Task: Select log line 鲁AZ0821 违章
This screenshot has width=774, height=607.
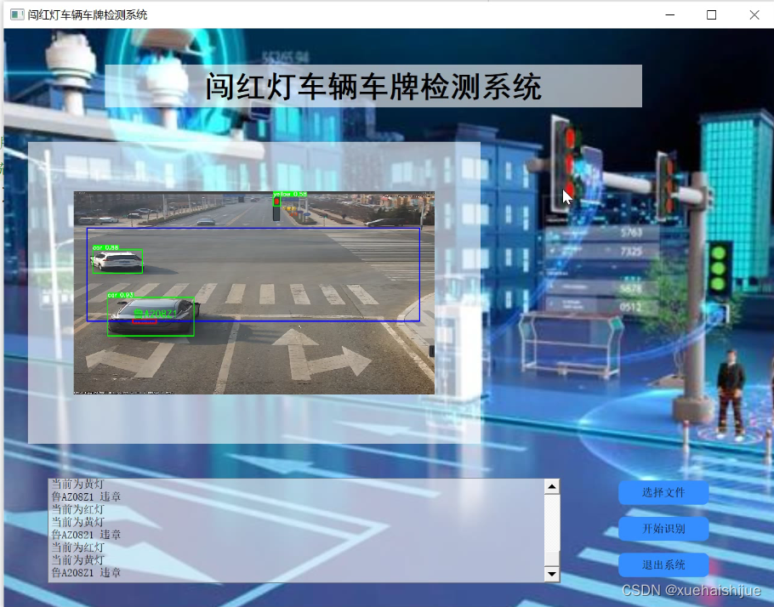Action: click(x=87, y=535)
